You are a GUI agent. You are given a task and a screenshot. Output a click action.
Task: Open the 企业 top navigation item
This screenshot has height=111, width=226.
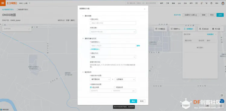point(179,3)
